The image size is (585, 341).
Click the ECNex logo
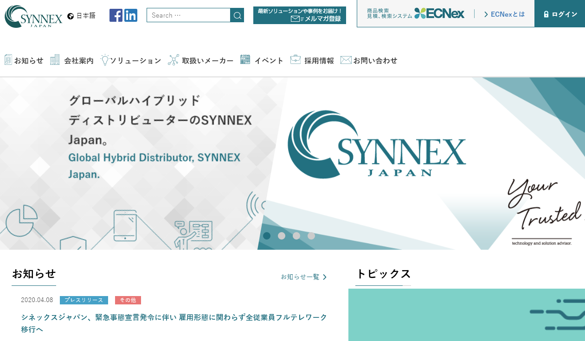point(439,13)
